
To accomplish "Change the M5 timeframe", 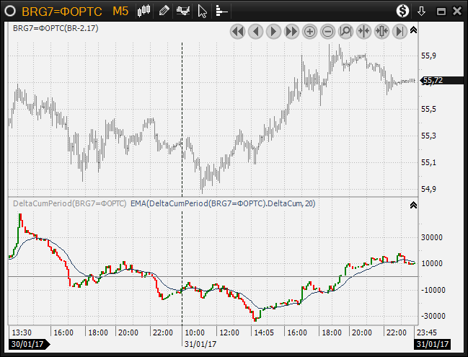I will pos(120,11).
